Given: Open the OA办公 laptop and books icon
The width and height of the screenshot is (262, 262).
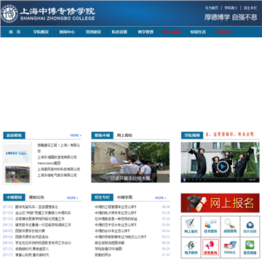Looking at the screenshot, I should pos(230,247).
